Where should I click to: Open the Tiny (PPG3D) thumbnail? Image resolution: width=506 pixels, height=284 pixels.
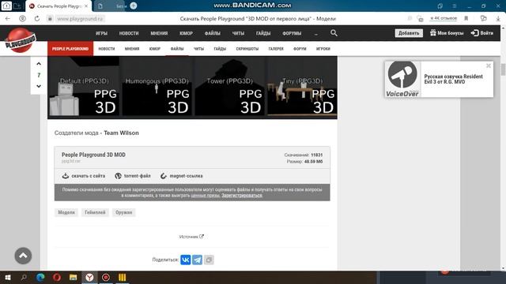[302, 87]
